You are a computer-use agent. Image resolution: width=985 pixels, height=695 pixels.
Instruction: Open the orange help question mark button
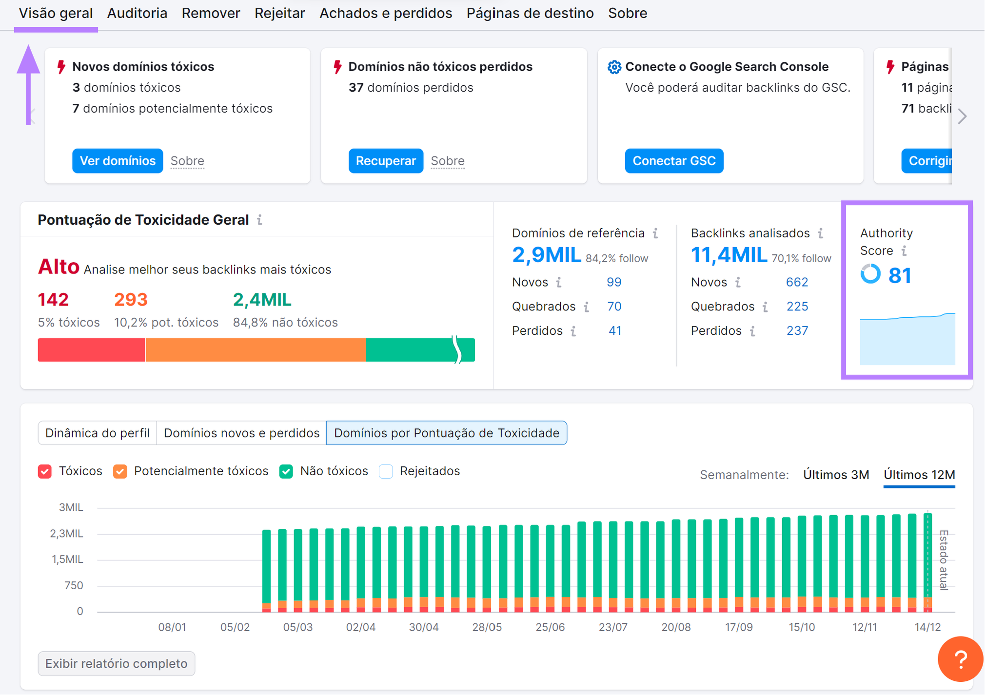pyautogui.click(x=960, y=659)
